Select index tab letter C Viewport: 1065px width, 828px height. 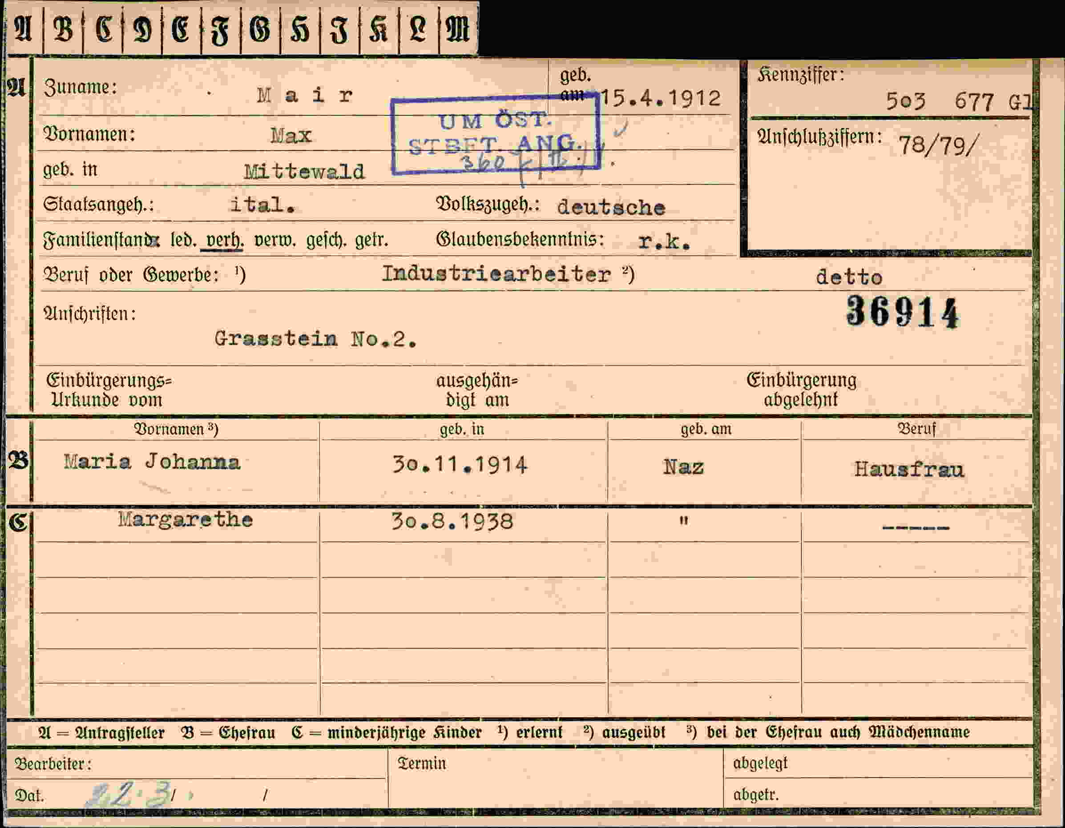[103, 29]
